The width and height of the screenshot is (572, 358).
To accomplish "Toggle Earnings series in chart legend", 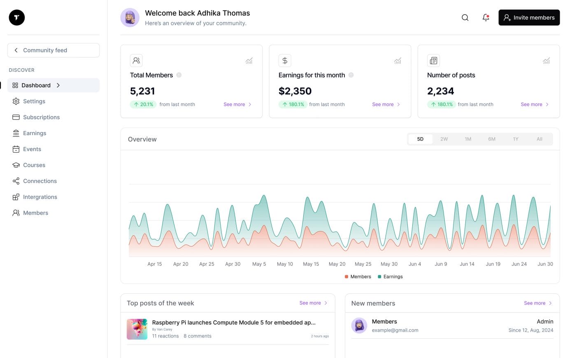I will pyautogui.click(x=390, y=277).
